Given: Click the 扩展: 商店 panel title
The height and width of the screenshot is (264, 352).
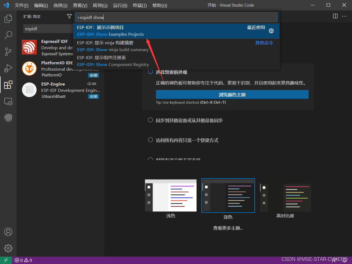Looking at the screenshot, I should (x=32, y=16).
